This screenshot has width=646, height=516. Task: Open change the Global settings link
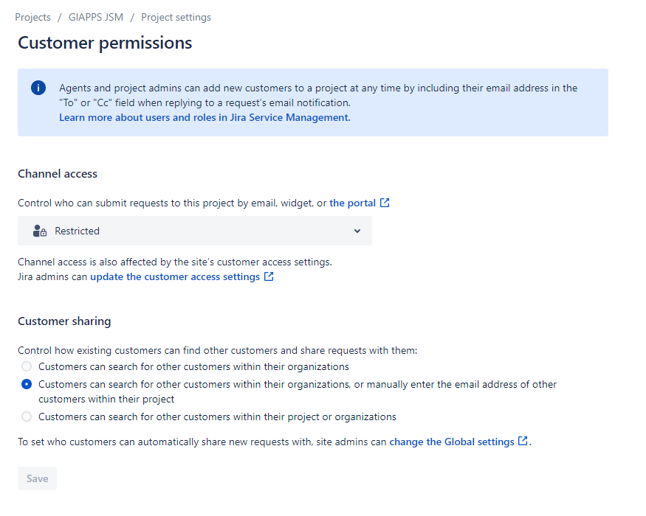pos(452,442)
